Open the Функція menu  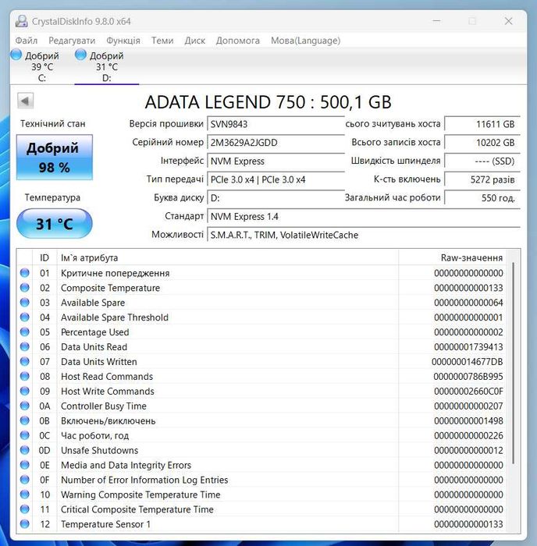[123, 41]
